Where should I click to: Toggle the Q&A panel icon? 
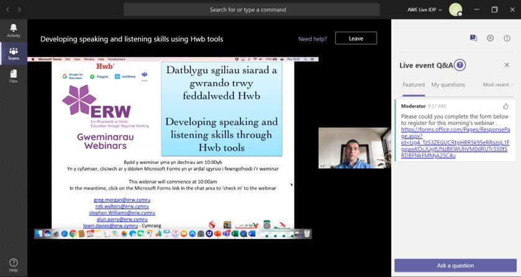[x=473, y=38]
